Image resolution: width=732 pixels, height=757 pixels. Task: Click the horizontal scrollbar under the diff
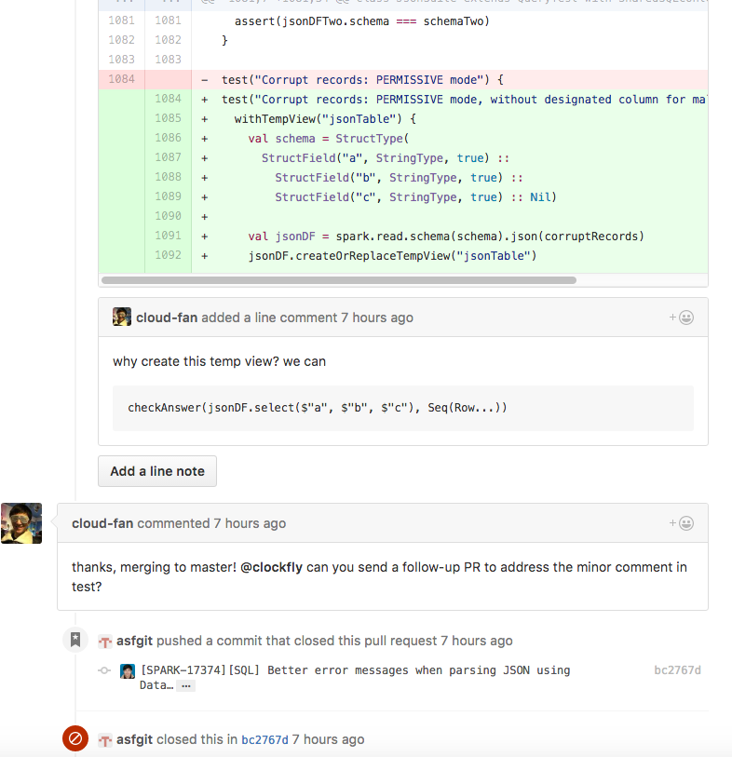338,279
